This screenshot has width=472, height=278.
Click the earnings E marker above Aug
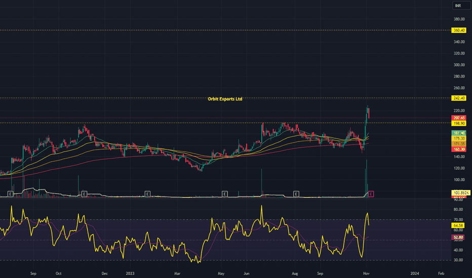(x=296, y=194)
